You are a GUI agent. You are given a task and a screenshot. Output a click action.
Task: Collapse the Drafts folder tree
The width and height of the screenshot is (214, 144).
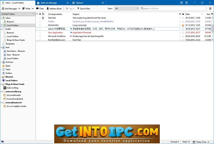click(x=1, y=29)
